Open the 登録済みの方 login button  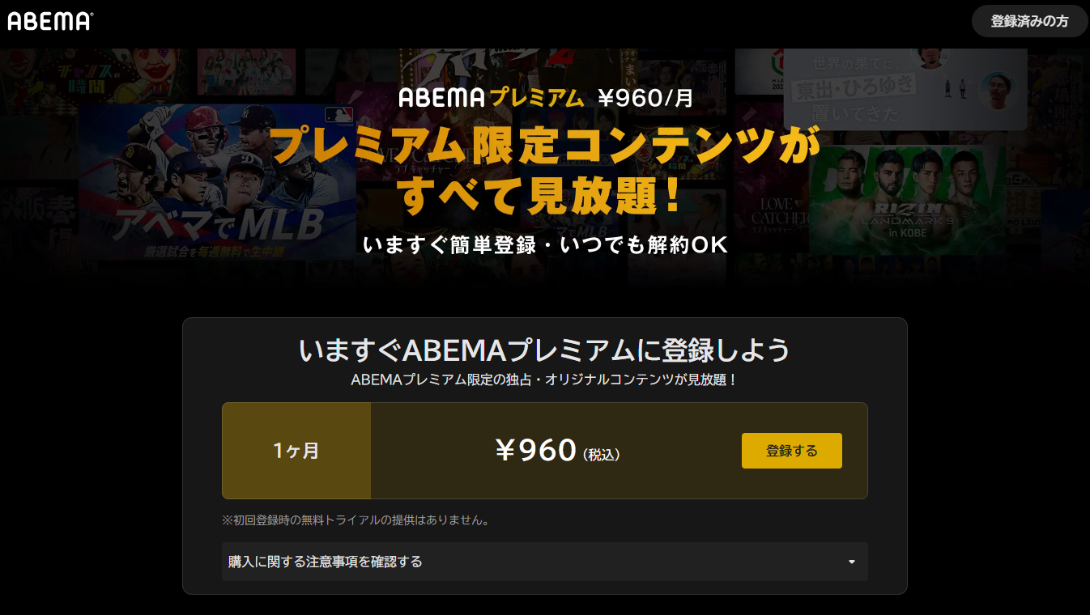tap(1029, 22)
